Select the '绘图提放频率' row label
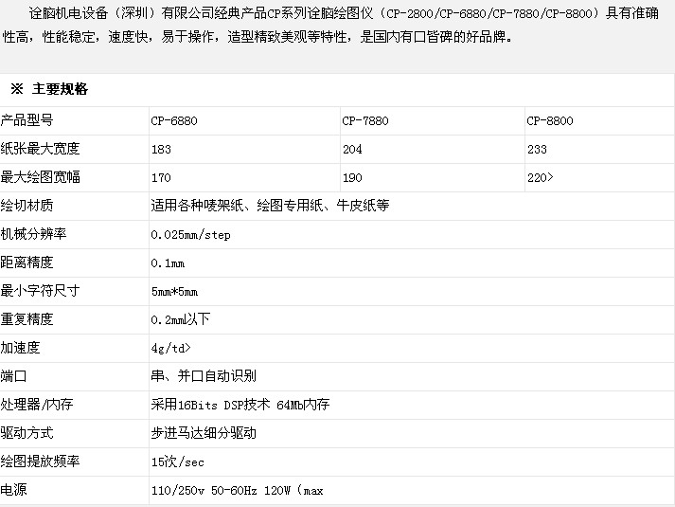The width and height of the screenshot is (675, 507). click(40, 462)
